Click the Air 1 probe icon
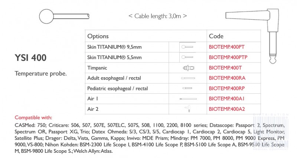Viewport: 297px width, 158px height. tap(187, 99)
